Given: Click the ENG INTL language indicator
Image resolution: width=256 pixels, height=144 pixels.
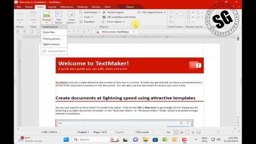Looking at the screenshot, I should (204, 140).
